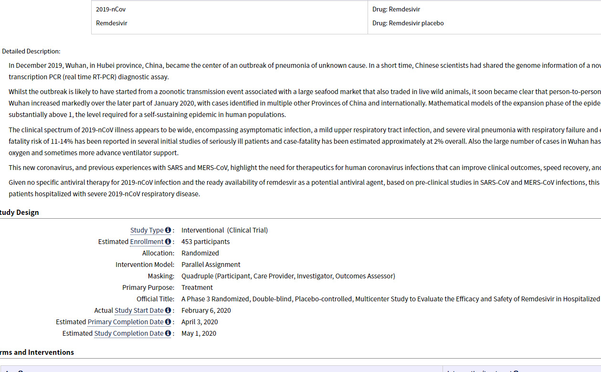Image resolution: width=601 pixels, height=372 pixels.
Task: Click the 'Parallel Assignment' value
Action: pyautogui.click(x=211, y=265)
